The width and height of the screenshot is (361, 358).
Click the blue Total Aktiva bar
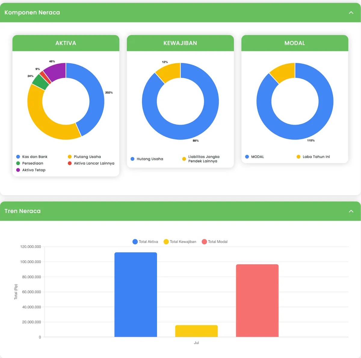tap(136, 295)
